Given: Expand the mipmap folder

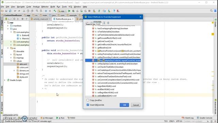Looking at the screenshot, I should [11, 58].
